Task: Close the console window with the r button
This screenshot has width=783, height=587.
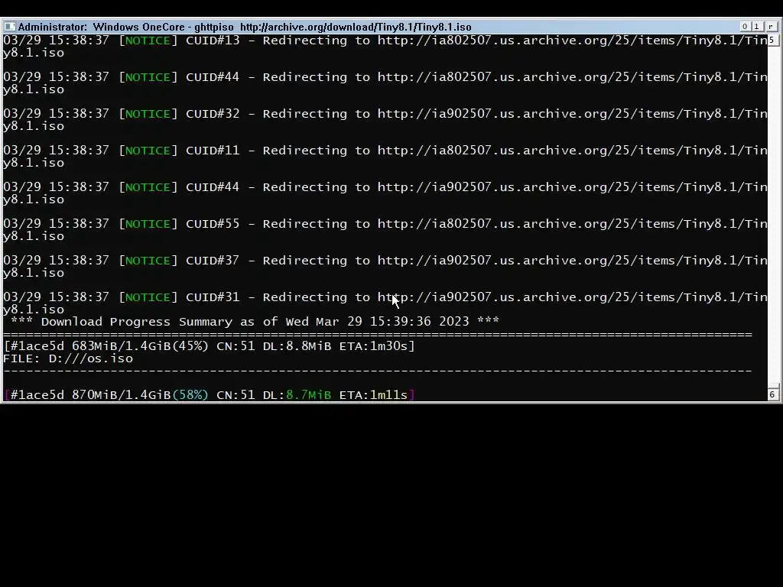Action: point(771,27)
